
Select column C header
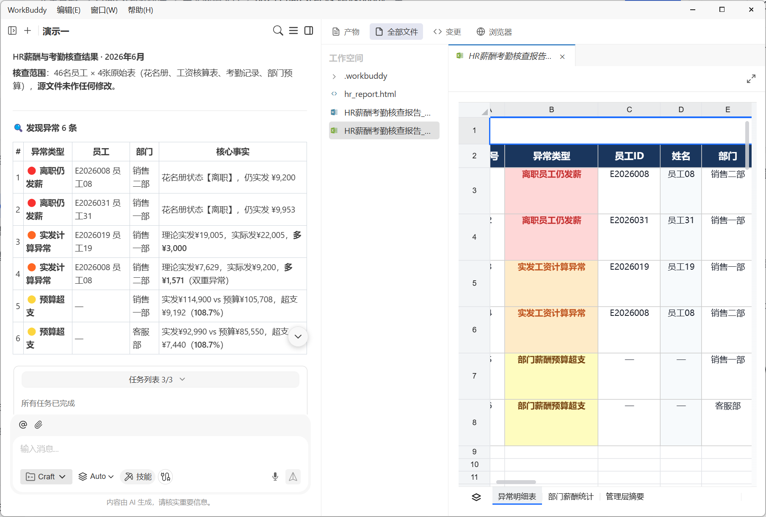[629, 110]
